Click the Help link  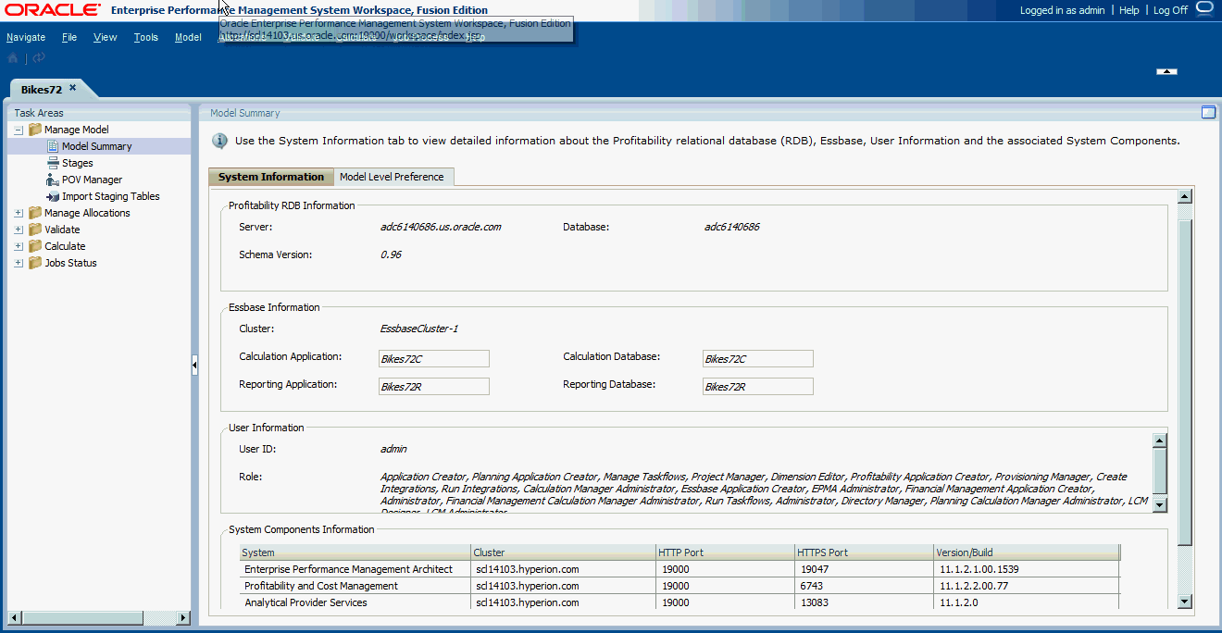coord(1129,10)
